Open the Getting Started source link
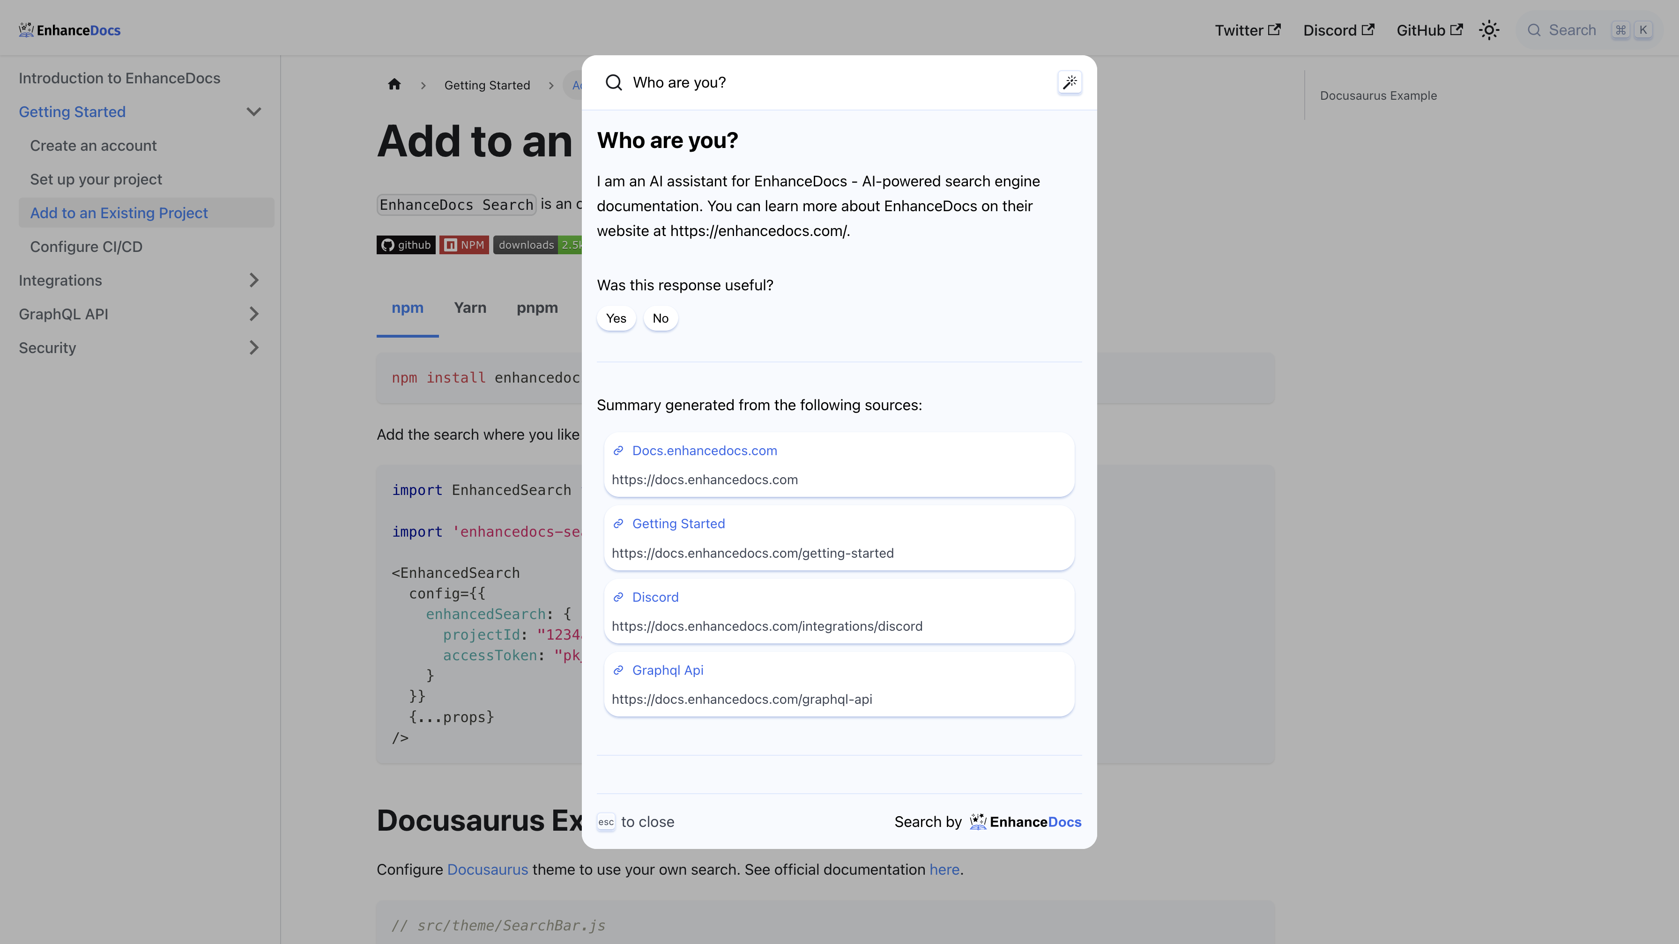The width and height of the screenshot is (1679, 944). [x=678, y=524]
